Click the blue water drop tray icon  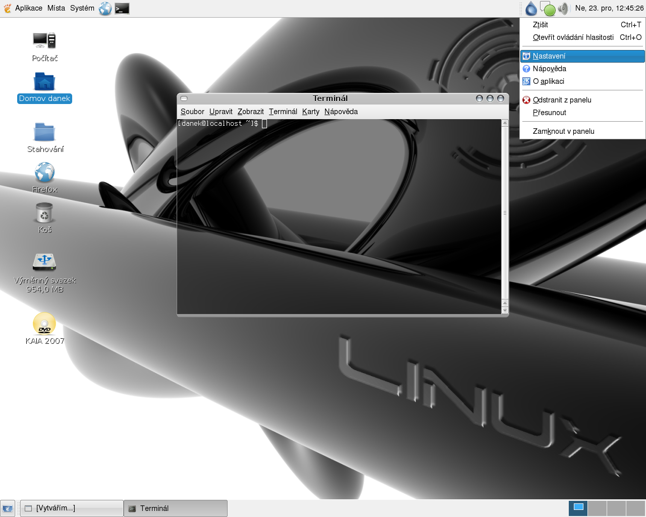pos(531,9)
